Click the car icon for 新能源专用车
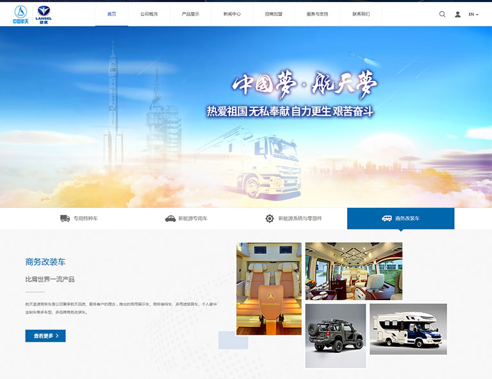The image size is (492, 379). (170, 219)
